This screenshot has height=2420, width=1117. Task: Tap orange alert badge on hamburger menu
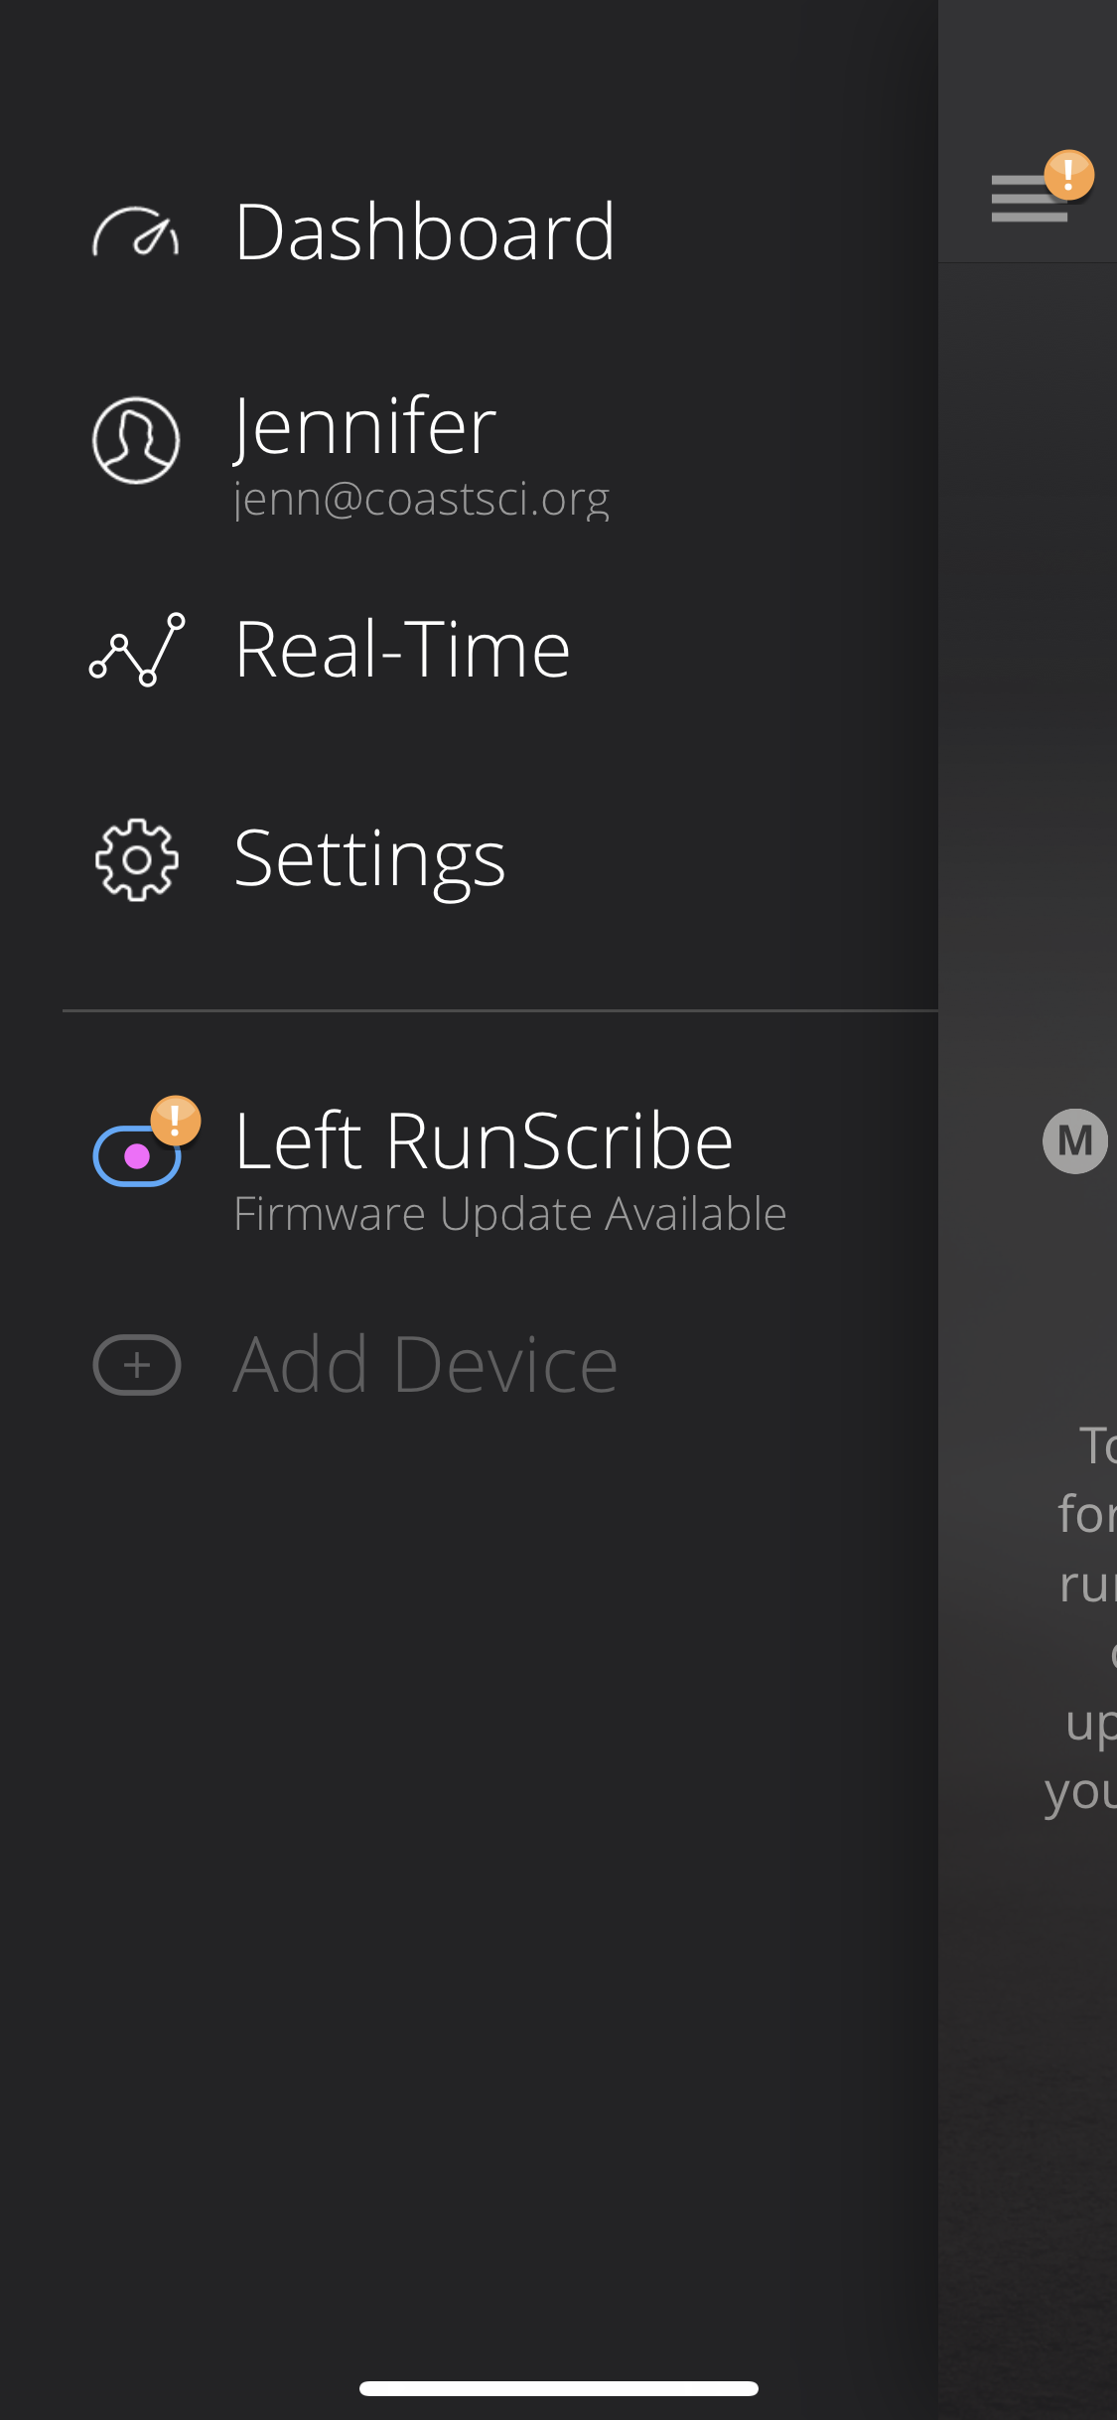coord(1069,175)
